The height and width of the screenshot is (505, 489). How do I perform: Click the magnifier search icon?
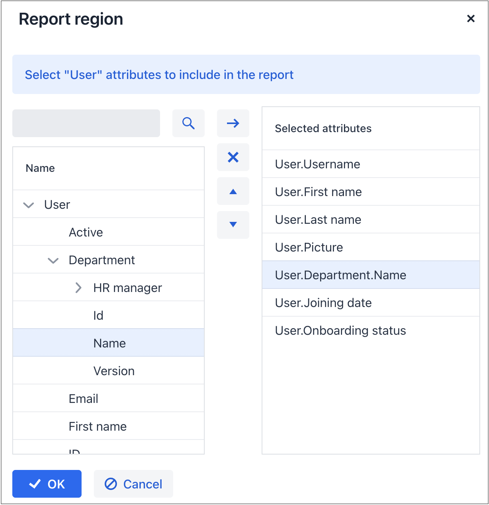[188, 123]
